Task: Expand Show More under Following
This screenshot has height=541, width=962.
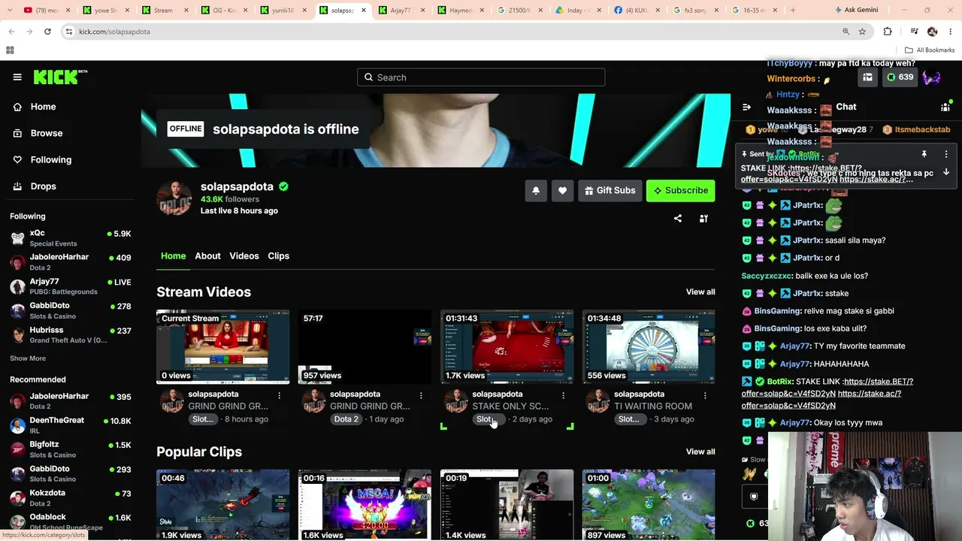Action: (x=28, y=358)
